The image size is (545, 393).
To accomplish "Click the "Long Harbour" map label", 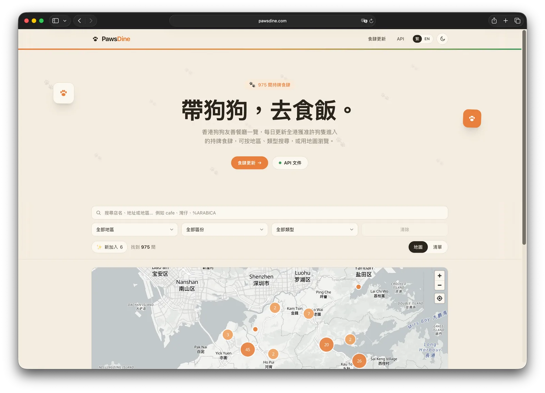I will pos(430,347).
